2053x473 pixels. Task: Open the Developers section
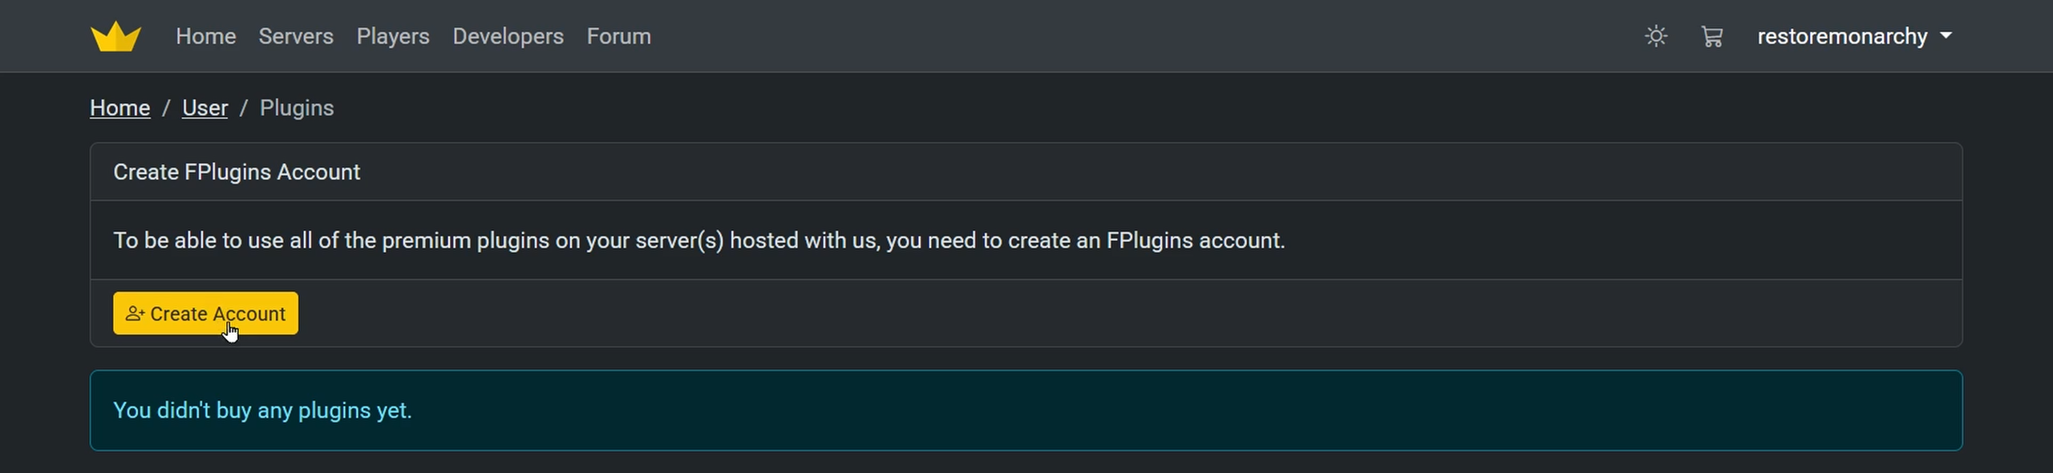pos(508,36)
